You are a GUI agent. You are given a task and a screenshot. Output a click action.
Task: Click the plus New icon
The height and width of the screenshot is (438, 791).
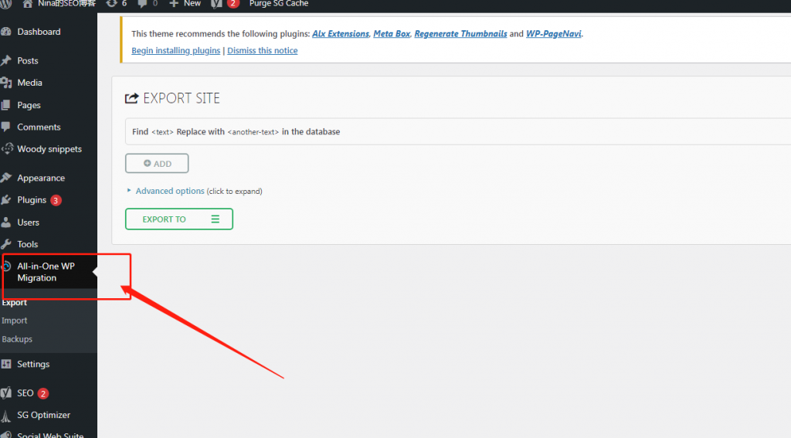pyautogui.click(x=174, y=4)
